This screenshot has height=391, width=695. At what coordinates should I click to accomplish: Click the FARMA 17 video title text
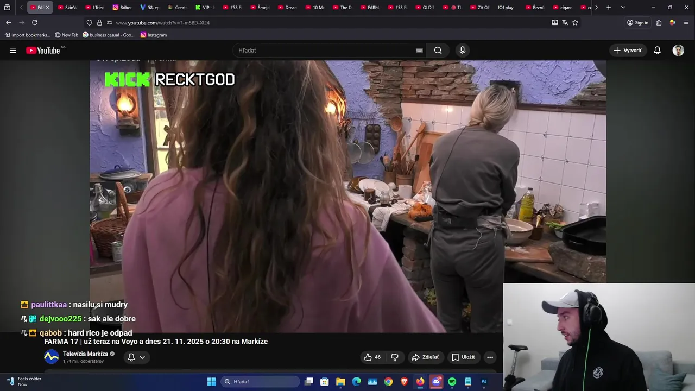(x=156, y=342)
